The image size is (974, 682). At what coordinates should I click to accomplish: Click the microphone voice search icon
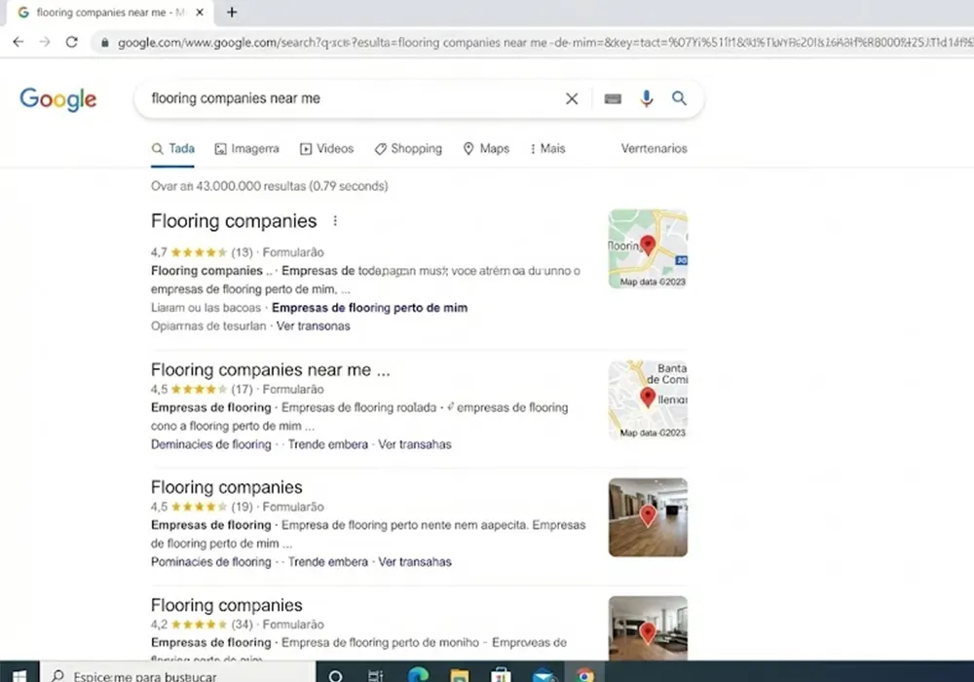[646, 98]
